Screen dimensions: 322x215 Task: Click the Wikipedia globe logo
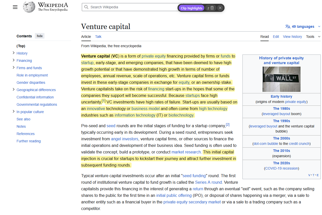coord(29,7)
